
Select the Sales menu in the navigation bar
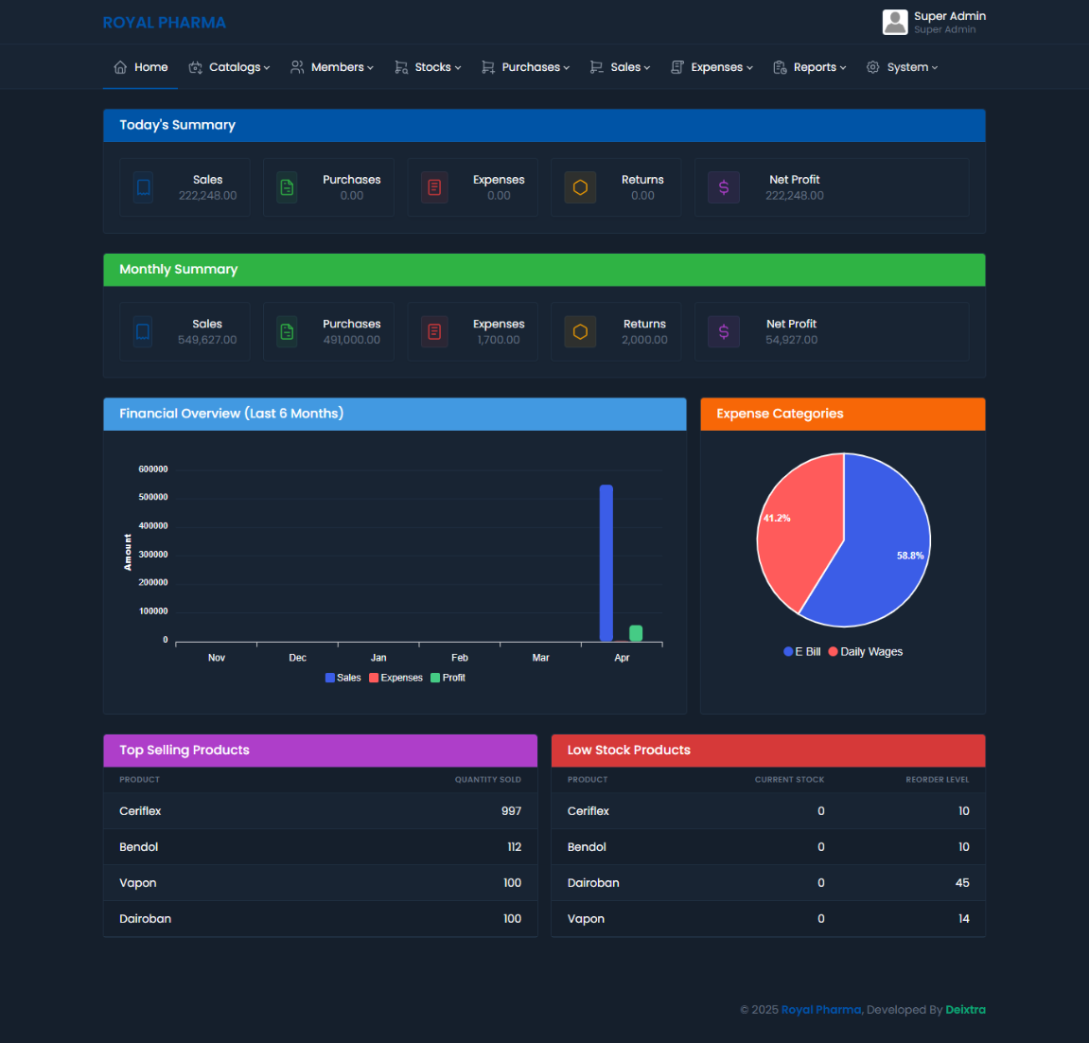(620, 67)
